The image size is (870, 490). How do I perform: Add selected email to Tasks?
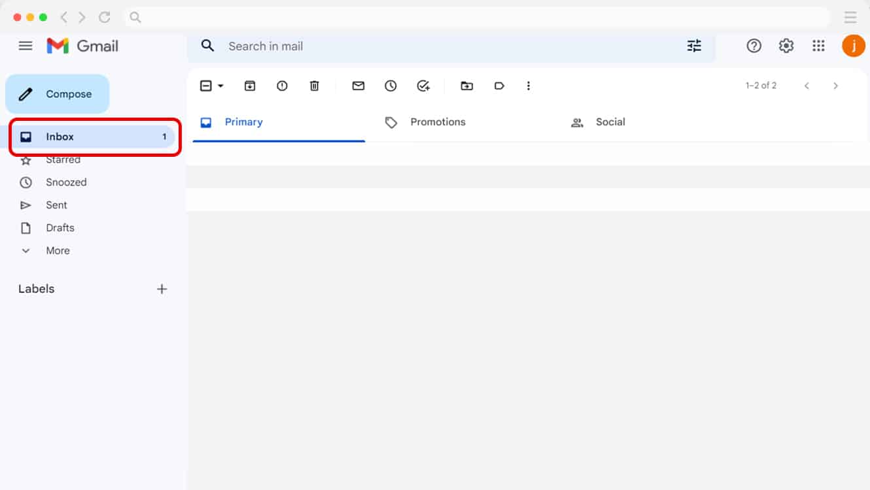click(423, 86)
